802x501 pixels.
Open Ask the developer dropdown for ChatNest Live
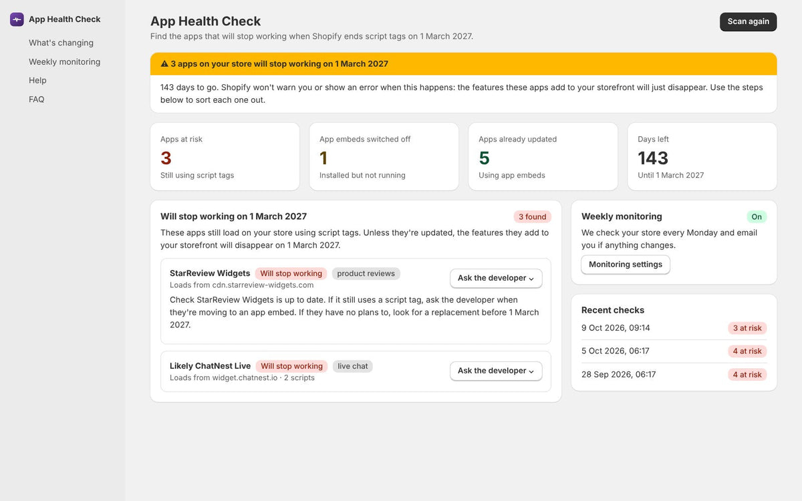pos(496,371)
